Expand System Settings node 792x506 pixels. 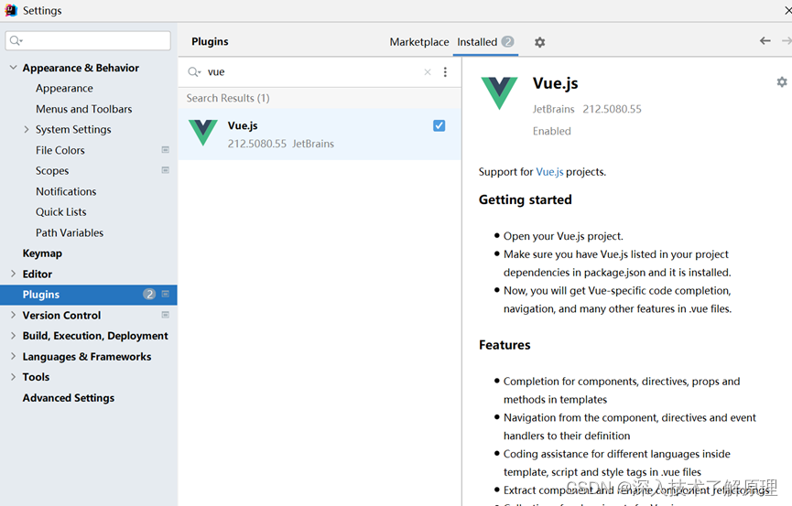coord(27,129)
